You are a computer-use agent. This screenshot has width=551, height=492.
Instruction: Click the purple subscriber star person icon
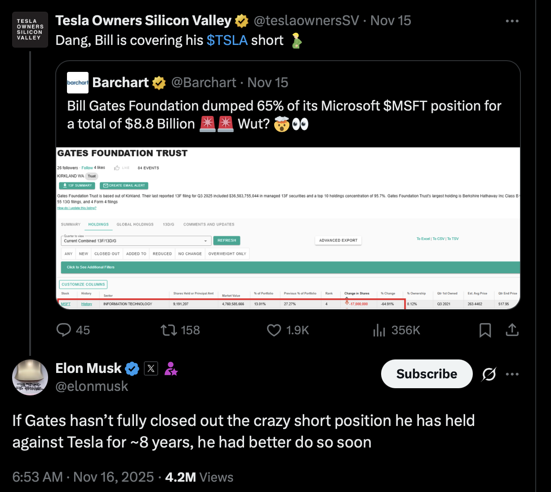171,369
